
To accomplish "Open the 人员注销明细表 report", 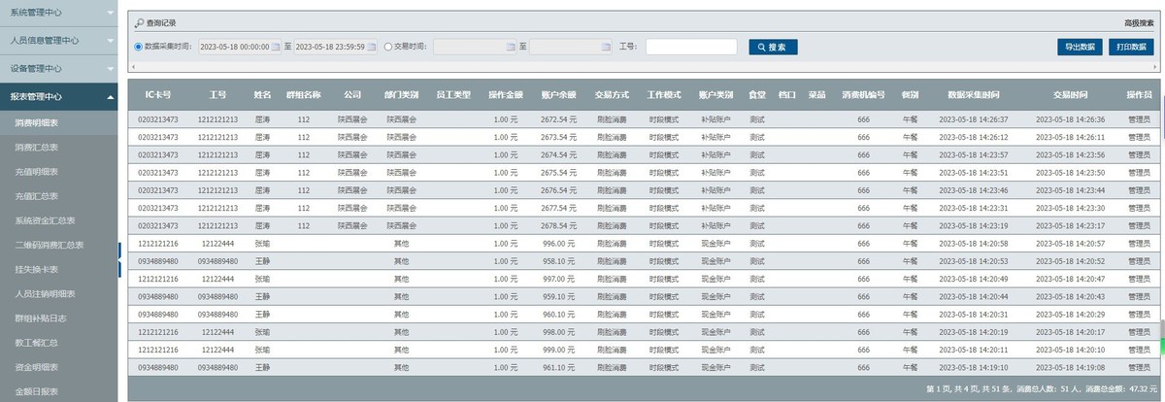I will (x=58, y=293).
